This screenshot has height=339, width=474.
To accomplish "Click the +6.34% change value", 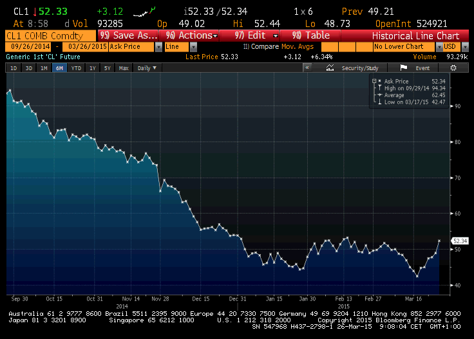I will pyautogui.click(x=321, y=57).
